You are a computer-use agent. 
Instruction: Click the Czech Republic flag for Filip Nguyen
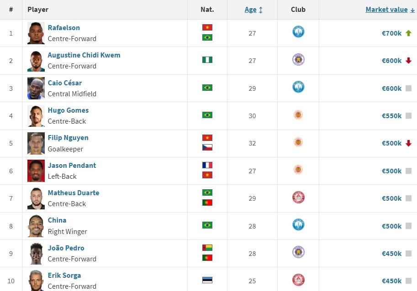(x=207, y=148)
